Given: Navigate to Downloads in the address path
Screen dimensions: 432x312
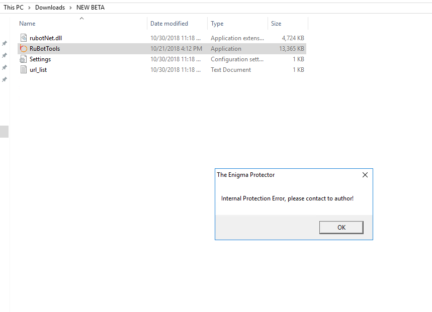Looking at the screenshot, I should (50, 8).
